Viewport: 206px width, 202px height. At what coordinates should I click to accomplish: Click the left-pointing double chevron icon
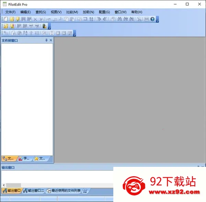pyautogui.click(x=105, y=19)
